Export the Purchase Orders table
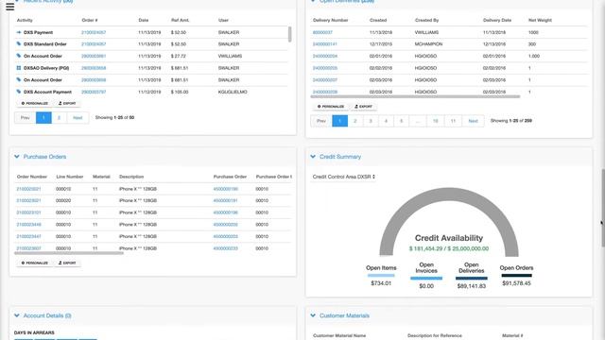This screenshot has height=340, width=605. point(67,263)
